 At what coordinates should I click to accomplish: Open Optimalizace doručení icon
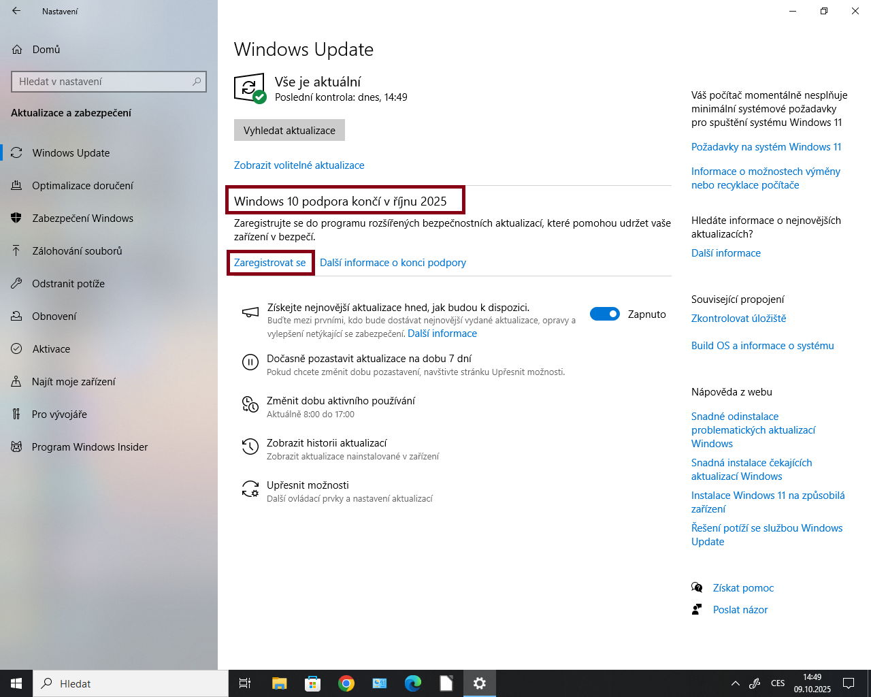point(16,186)
